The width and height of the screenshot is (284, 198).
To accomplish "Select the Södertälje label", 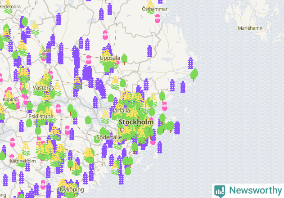I will pos(109,137).
